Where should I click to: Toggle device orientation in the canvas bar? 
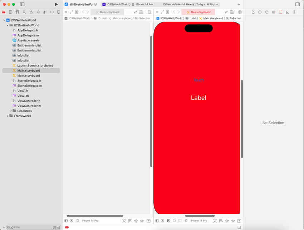[x=174, y=221]
